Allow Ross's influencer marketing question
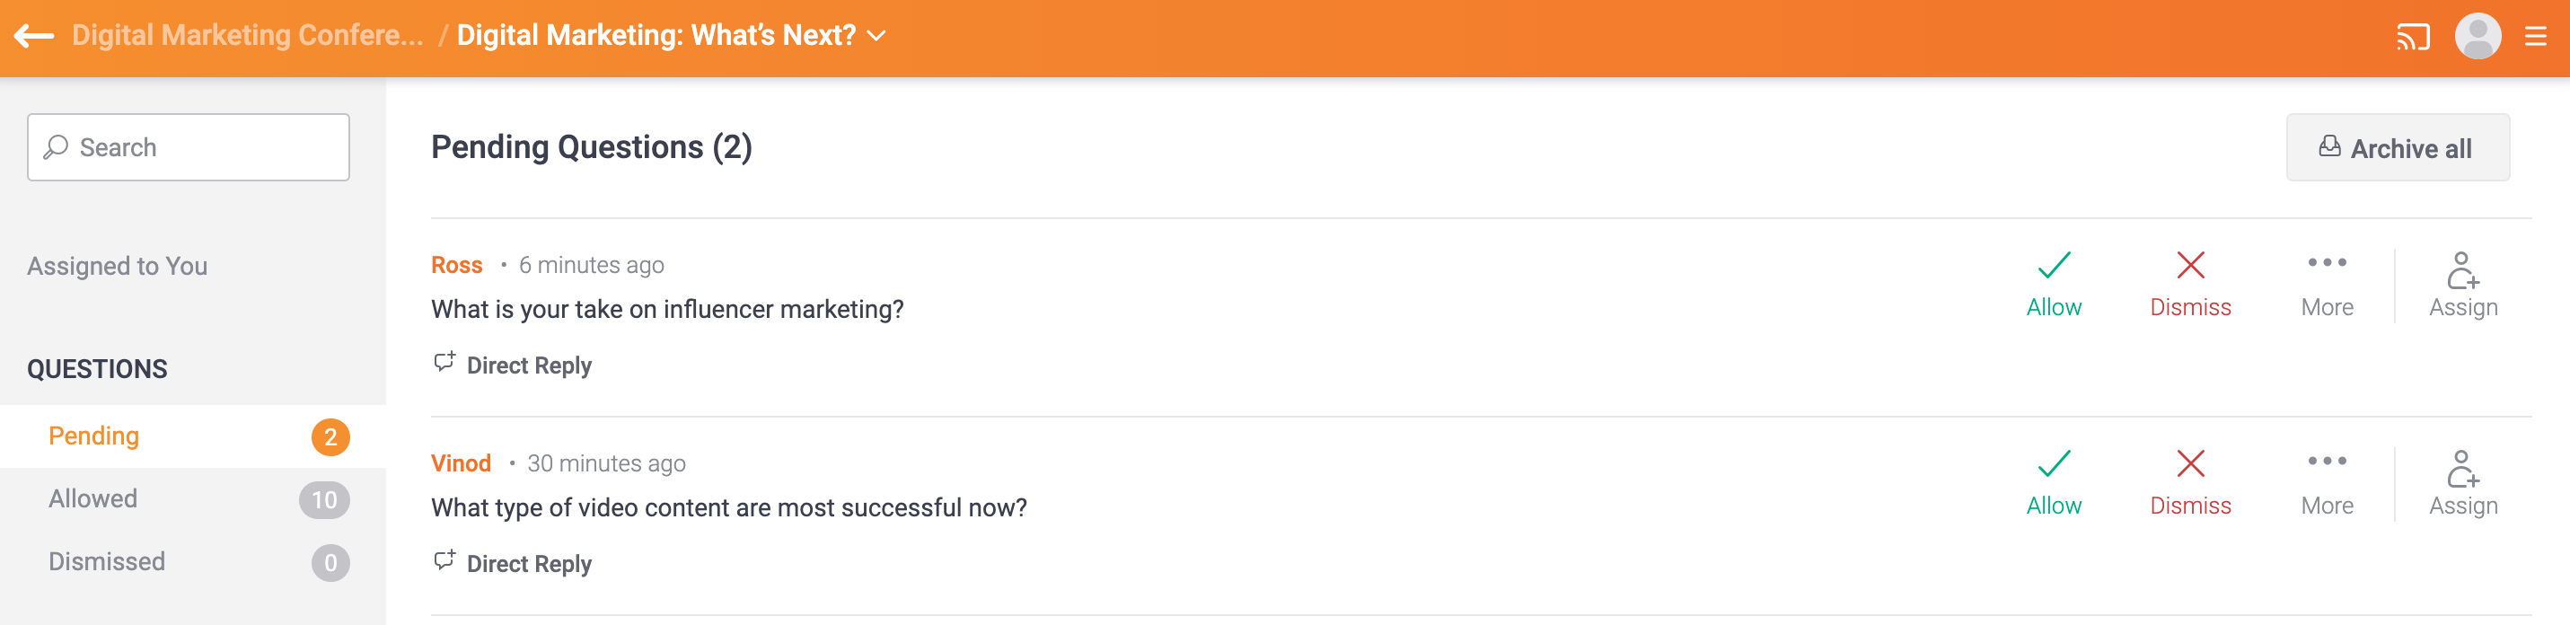The width and height of the screenshot is (2570, 625). [2053, 284]
